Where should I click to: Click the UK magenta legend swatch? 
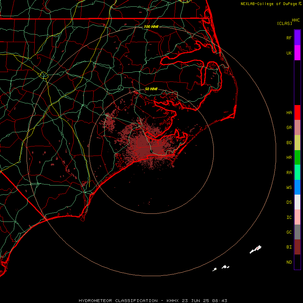click(x=297, y=53)
